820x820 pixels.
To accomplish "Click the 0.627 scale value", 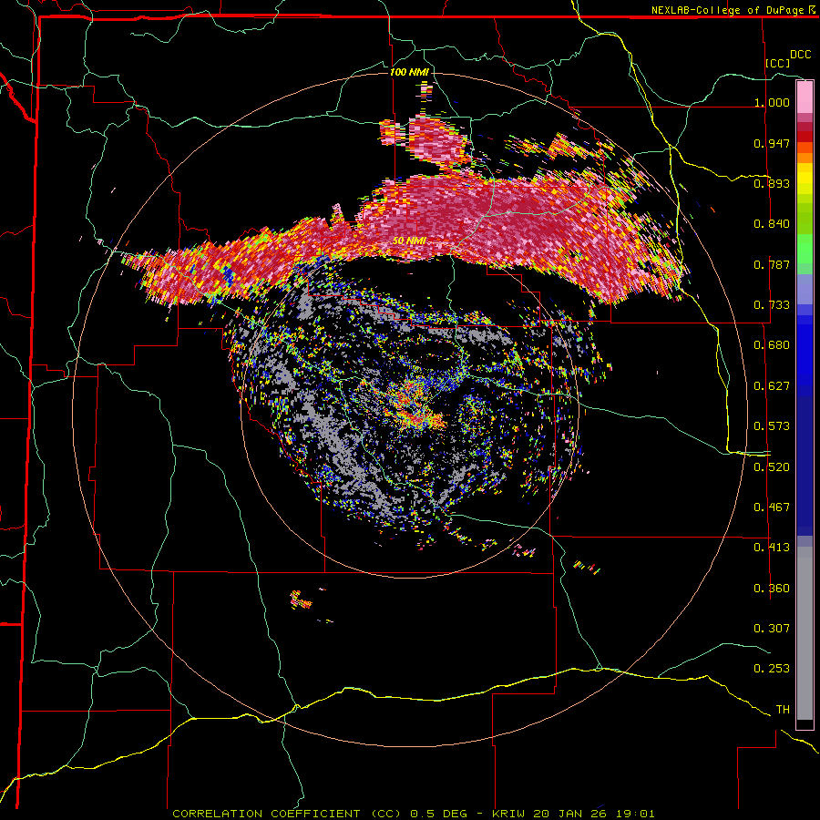I will (772, 386).
